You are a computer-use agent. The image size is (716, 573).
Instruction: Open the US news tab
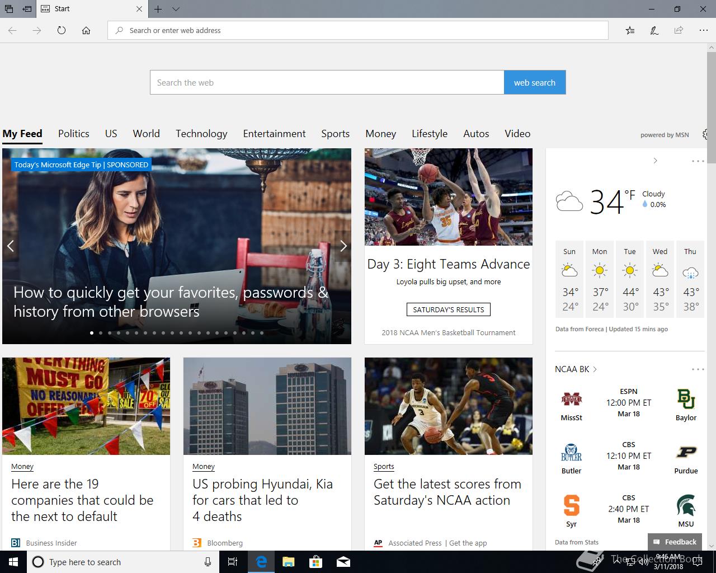pyautogui.click(x=111, y=134)
